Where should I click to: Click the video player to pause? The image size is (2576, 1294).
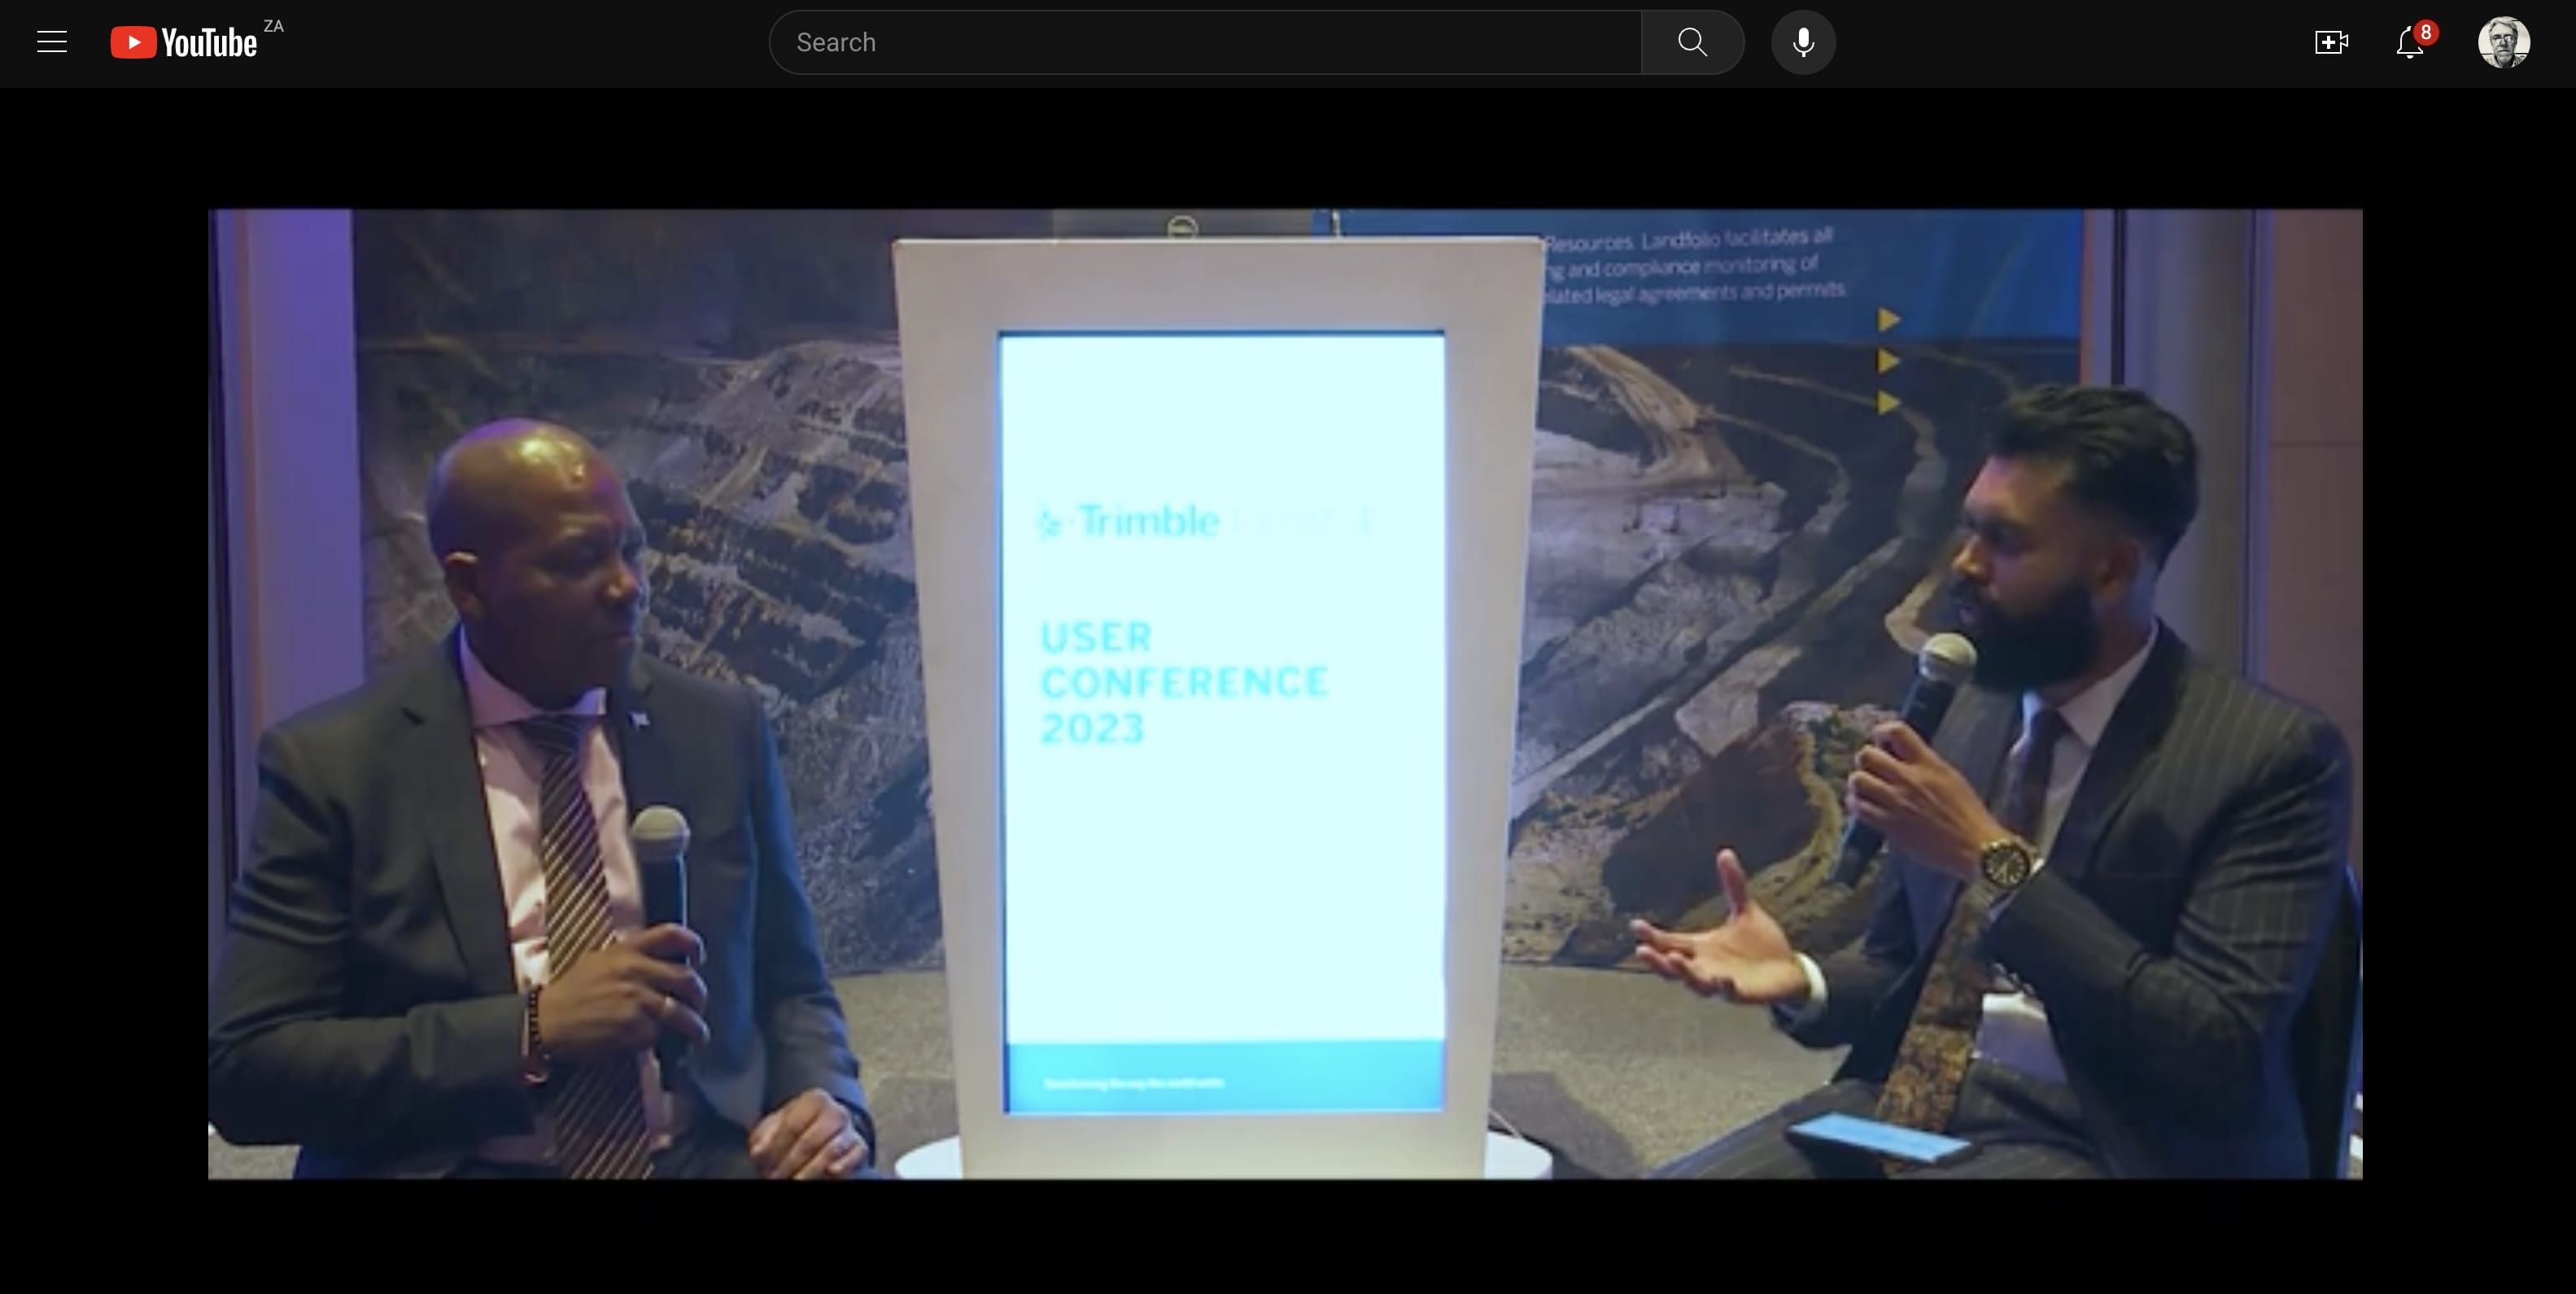(x=1285, y=694)
